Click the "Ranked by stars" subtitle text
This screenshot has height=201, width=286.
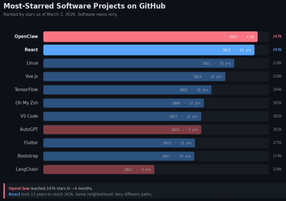(x=60, y=14)
